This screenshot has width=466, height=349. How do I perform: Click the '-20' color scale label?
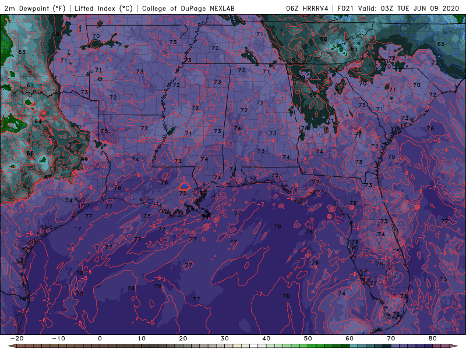click(x=17, y=339)
